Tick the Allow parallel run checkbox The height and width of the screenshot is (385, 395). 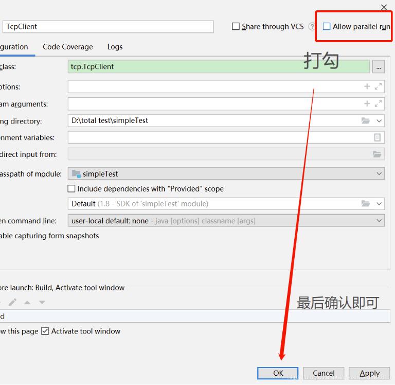pyautogui.click(x=327, y=26)
